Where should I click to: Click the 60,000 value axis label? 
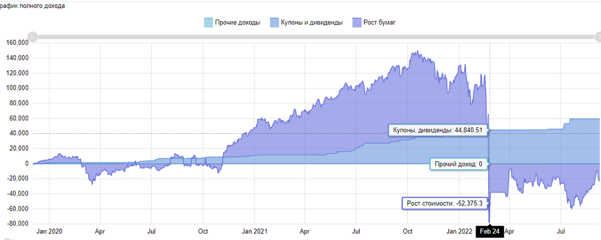pyautogui.click(x=19, y=118)
